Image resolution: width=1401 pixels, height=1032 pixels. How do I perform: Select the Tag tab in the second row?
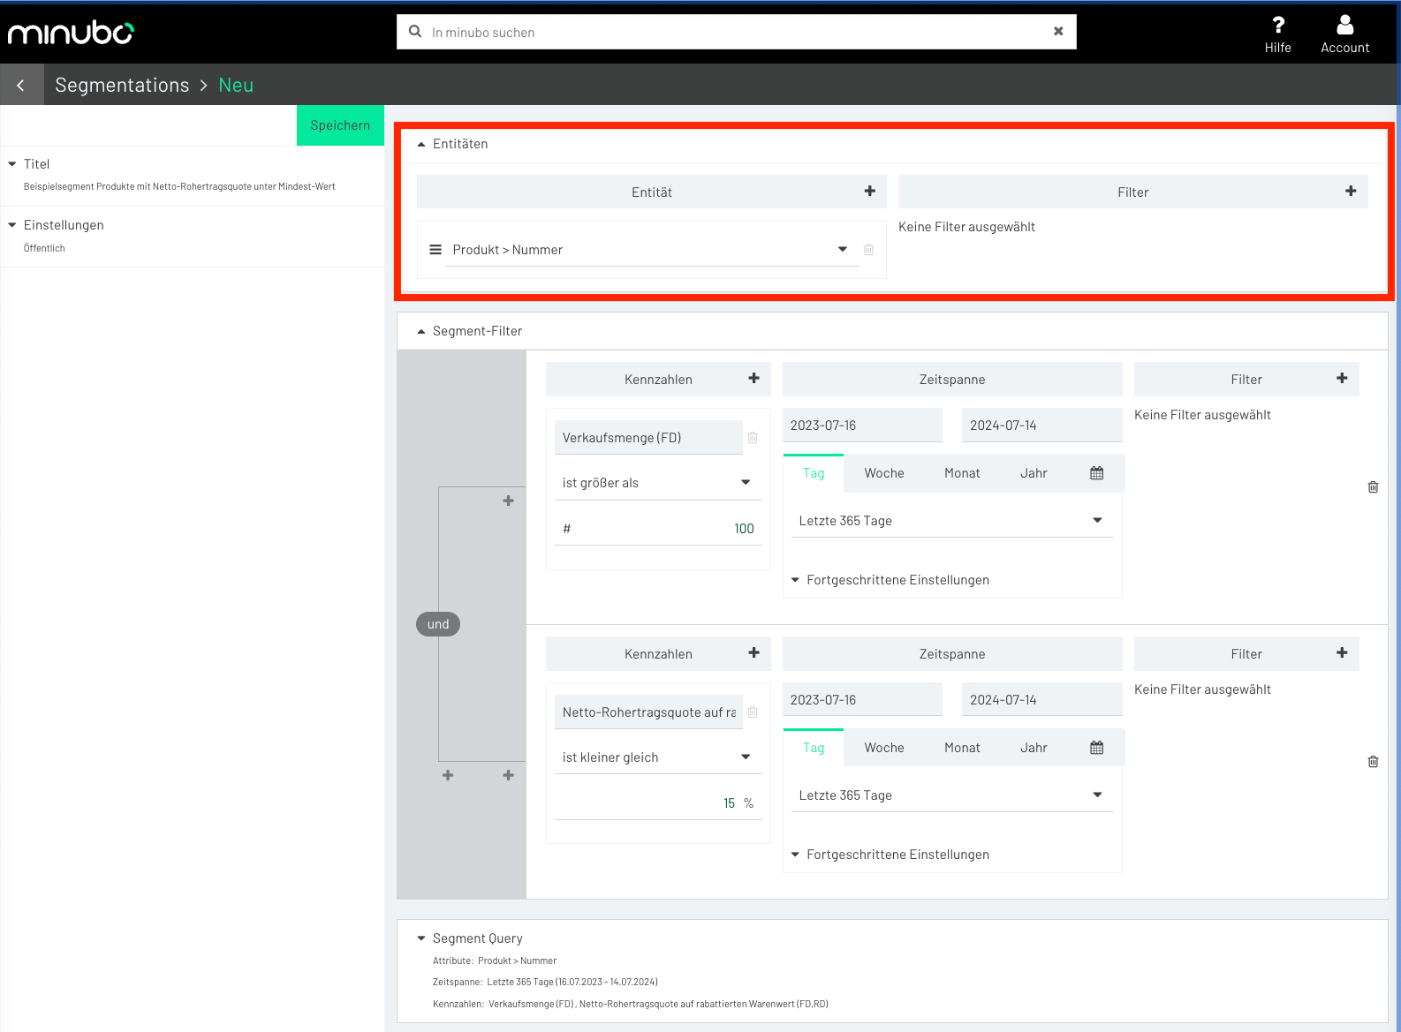tap(814, 748)
